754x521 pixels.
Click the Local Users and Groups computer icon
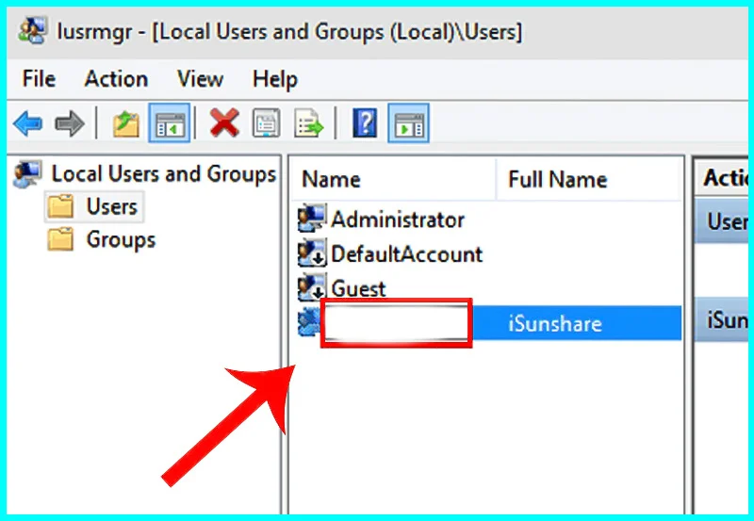27,174
